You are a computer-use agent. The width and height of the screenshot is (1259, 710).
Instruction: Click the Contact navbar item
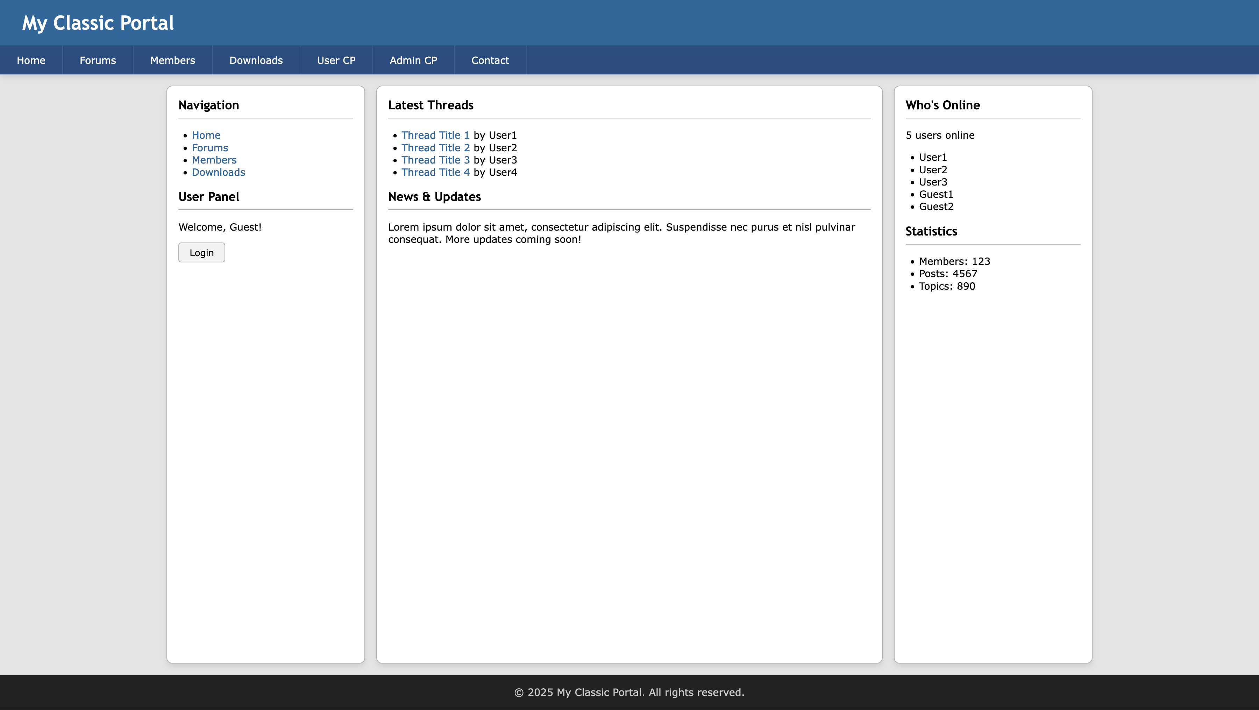[x=490, y=60]
